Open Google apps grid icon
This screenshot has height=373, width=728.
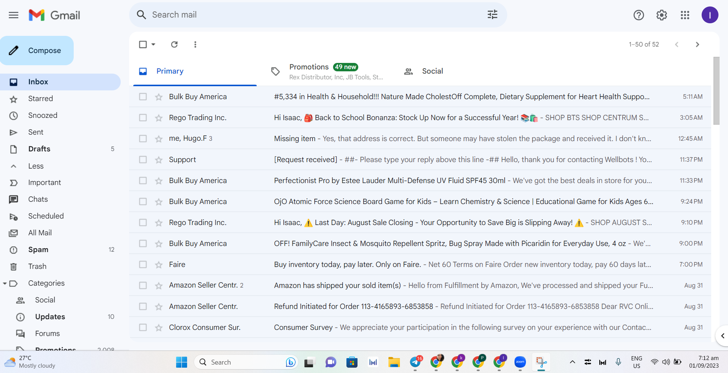[x=685, y=15]
